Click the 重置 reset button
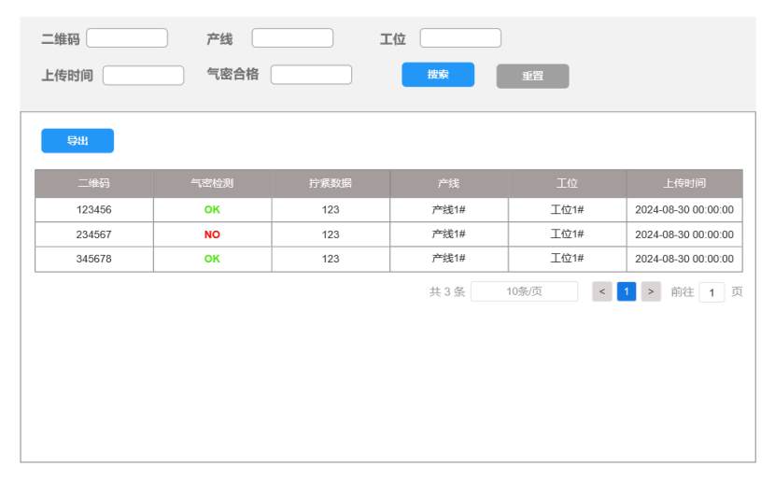The image size is (775, 481). pos(532,76)
